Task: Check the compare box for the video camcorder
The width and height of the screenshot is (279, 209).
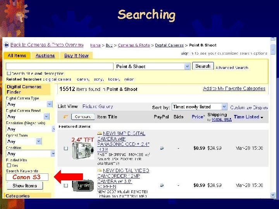Action: pyautogui.click(x=66, y=185)
